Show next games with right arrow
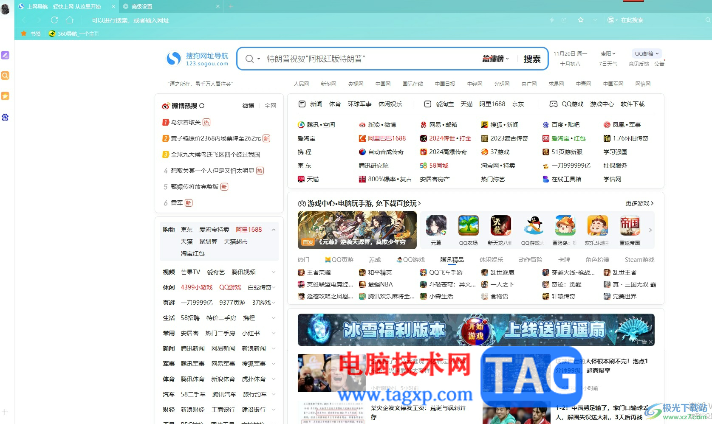 (650, 230)
